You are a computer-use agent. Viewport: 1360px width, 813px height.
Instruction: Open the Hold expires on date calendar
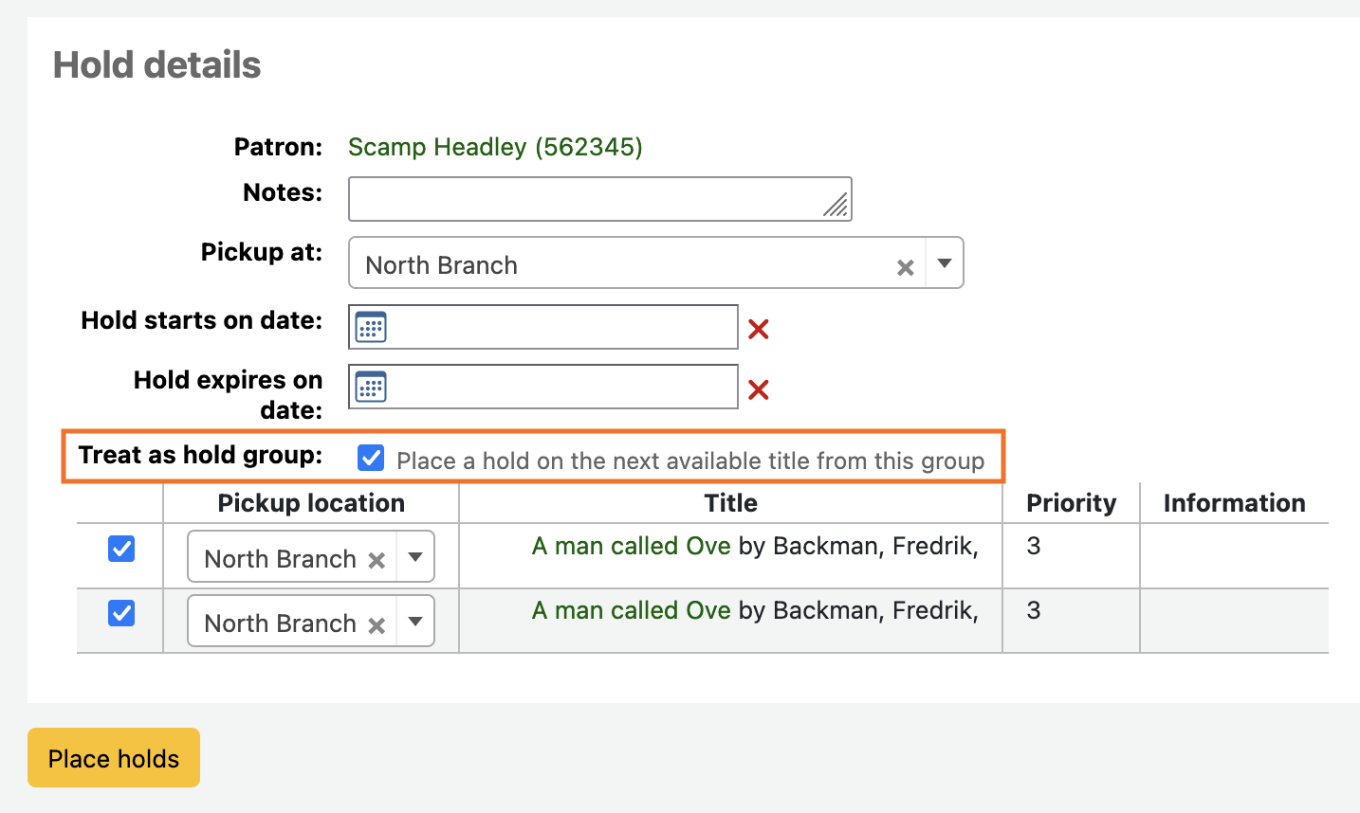pos(371,388)
